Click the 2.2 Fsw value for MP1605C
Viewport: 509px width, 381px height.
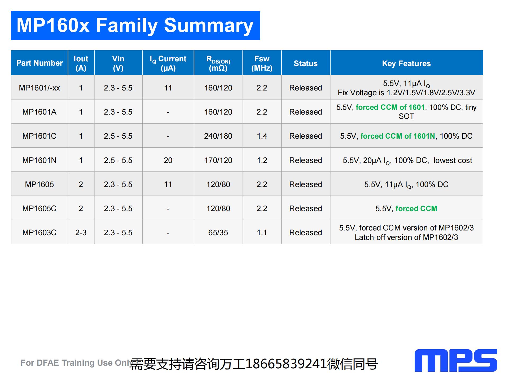click(x=262, y=208)
